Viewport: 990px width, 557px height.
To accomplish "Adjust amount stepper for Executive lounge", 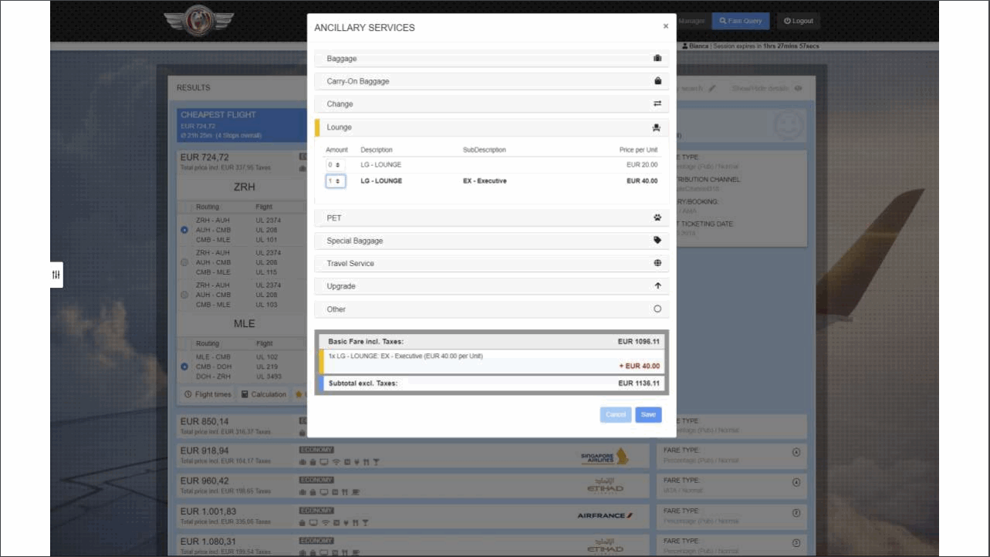I will coord(335,181).
